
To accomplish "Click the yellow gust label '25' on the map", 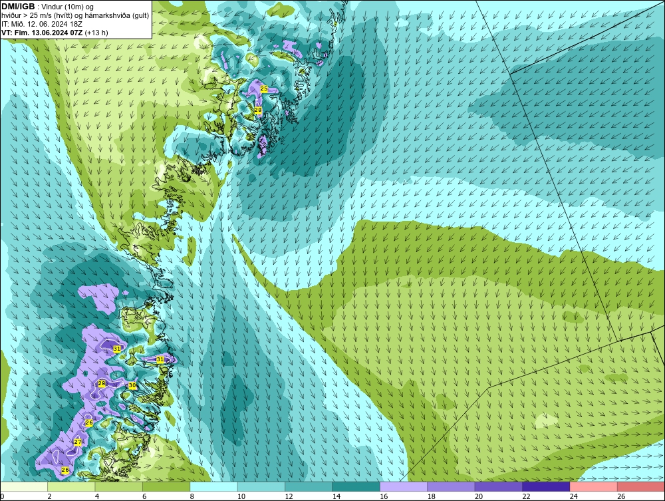I will coord(264,88).
